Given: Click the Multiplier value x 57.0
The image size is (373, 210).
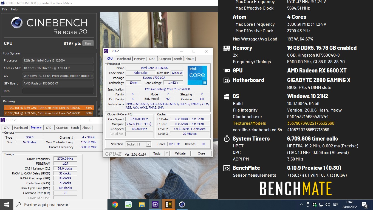Looking at the screenshot, I should click(x=139, y=124).
